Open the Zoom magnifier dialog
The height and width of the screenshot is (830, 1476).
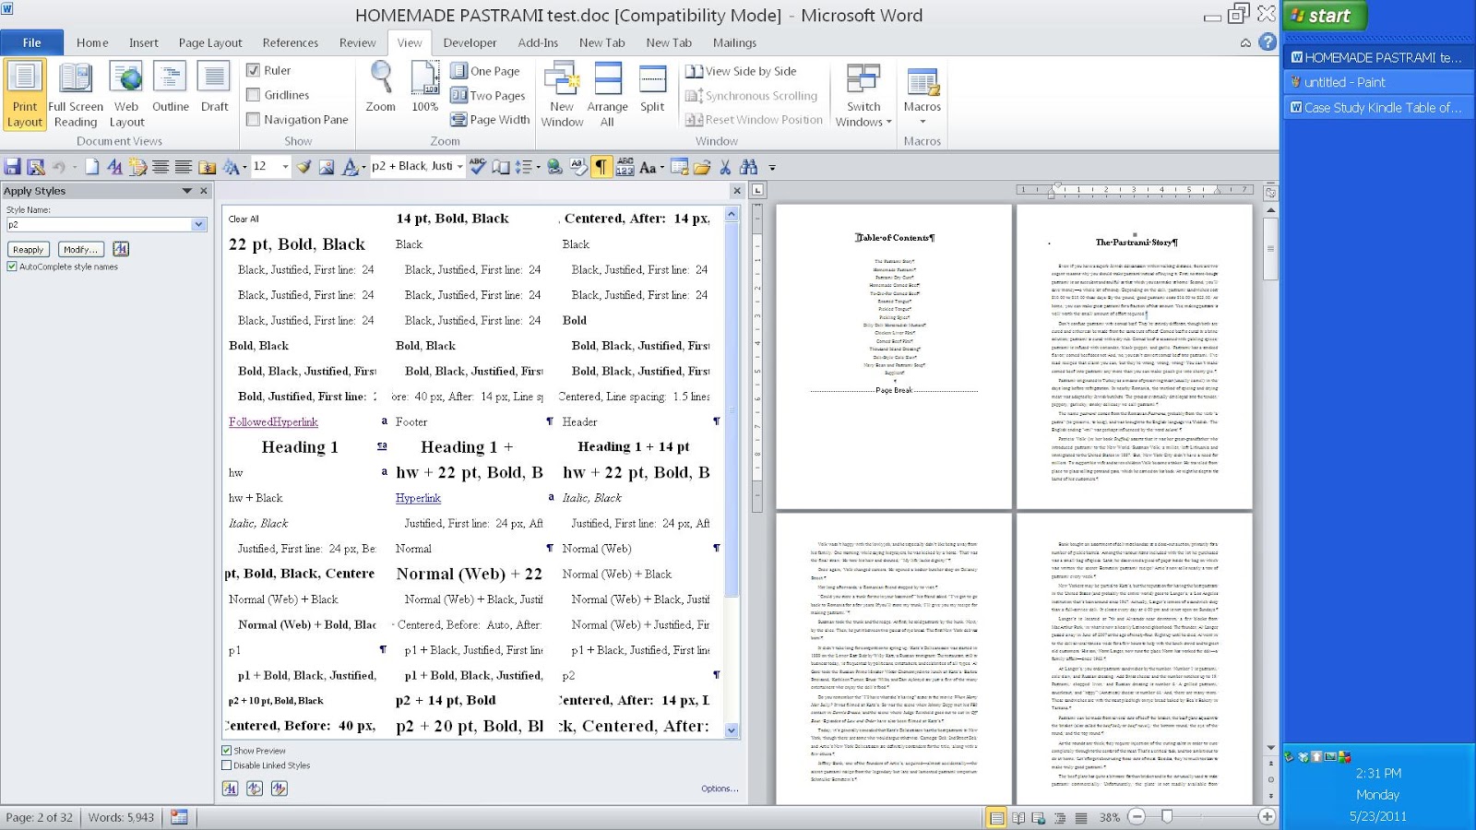pos(380,88)
